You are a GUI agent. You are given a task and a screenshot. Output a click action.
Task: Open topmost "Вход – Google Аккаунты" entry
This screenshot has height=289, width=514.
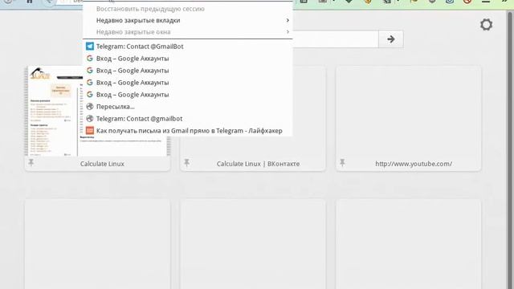click(x=188, y=59)
